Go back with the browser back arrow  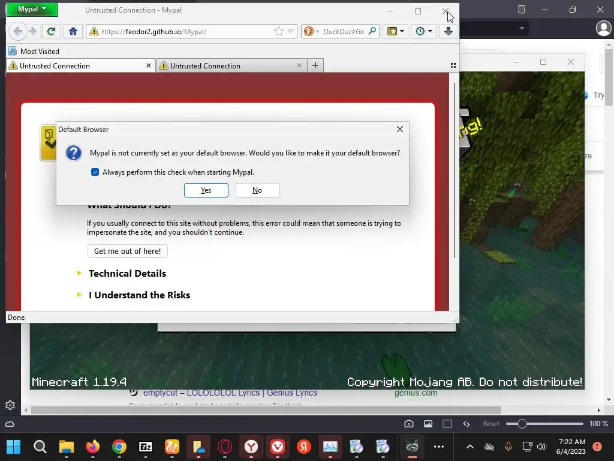(x=17, y=31)
